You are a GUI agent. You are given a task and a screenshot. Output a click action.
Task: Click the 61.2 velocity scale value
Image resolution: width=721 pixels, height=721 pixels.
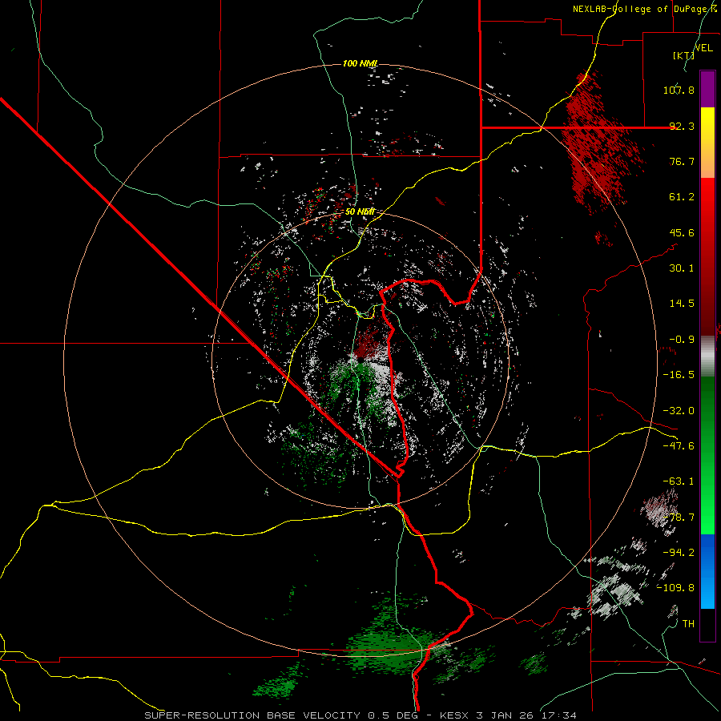[682, 197]
